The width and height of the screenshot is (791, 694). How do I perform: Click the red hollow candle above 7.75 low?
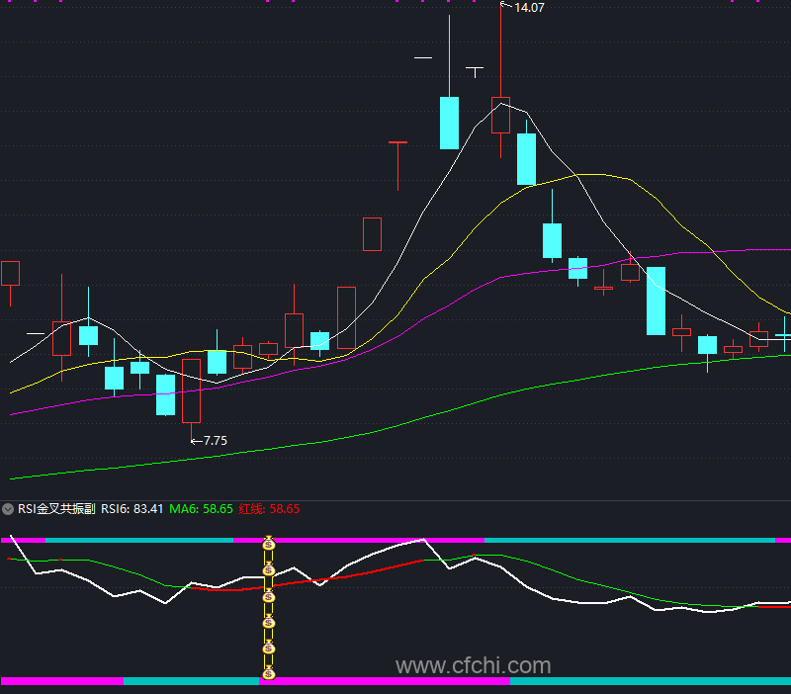(x=191, y=390)
